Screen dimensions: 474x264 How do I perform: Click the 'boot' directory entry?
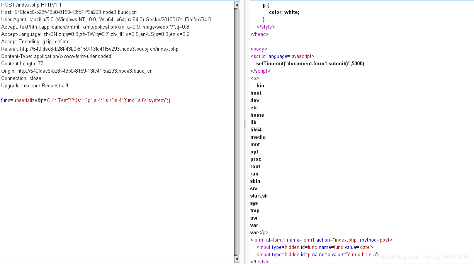(256, 93)
